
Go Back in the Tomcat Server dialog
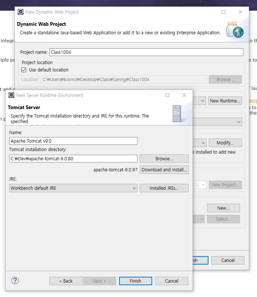pyautogui.click(x=66, y=281)
